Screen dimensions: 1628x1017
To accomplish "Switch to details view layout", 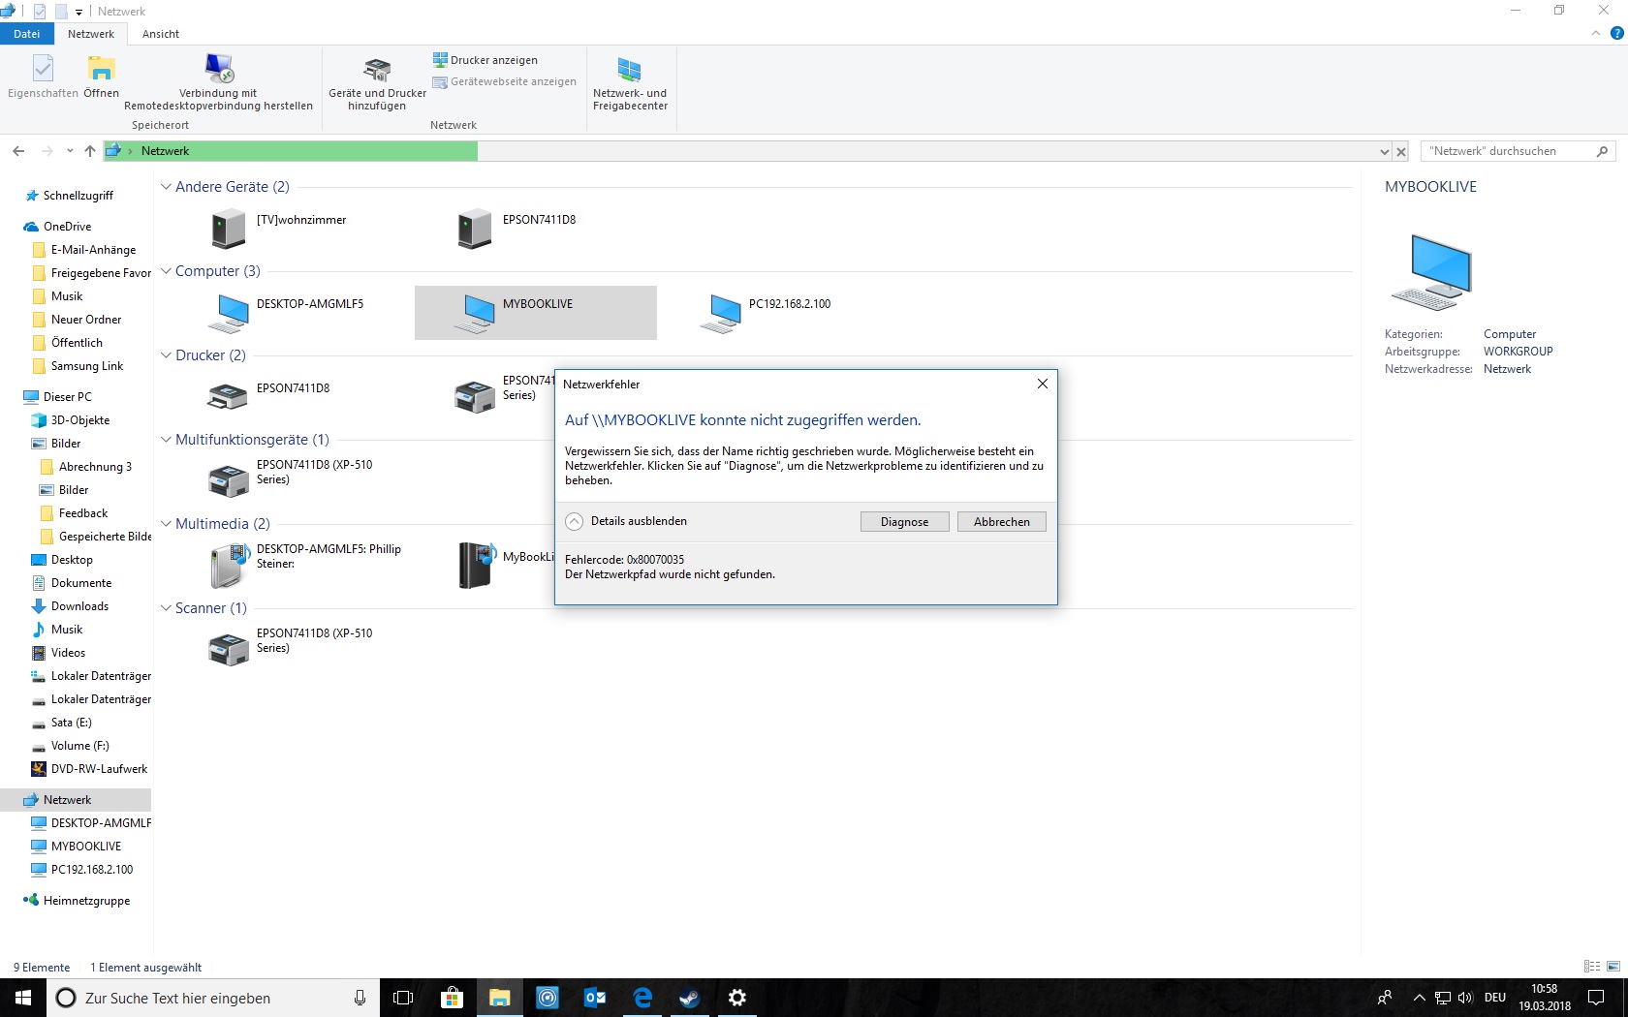I will tap(1592, 967).
